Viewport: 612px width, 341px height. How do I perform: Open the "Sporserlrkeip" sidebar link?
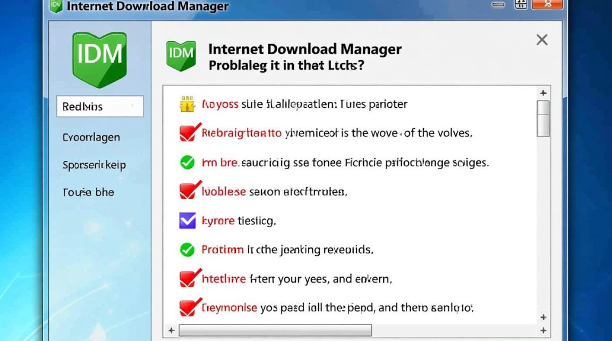(x=94, y=165)
